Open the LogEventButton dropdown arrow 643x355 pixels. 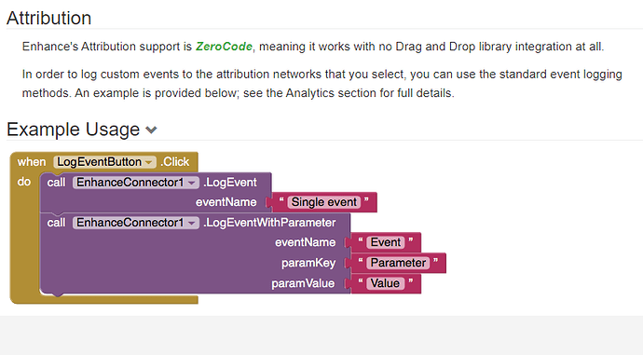click(149, 162)
